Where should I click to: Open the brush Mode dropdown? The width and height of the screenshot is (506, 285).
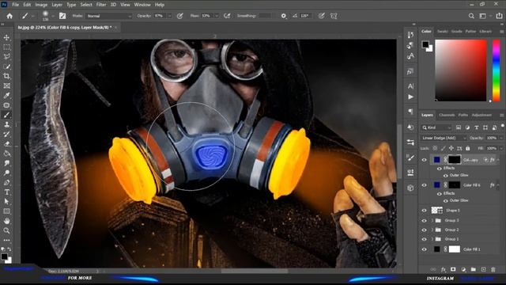(x=109, y=16)
